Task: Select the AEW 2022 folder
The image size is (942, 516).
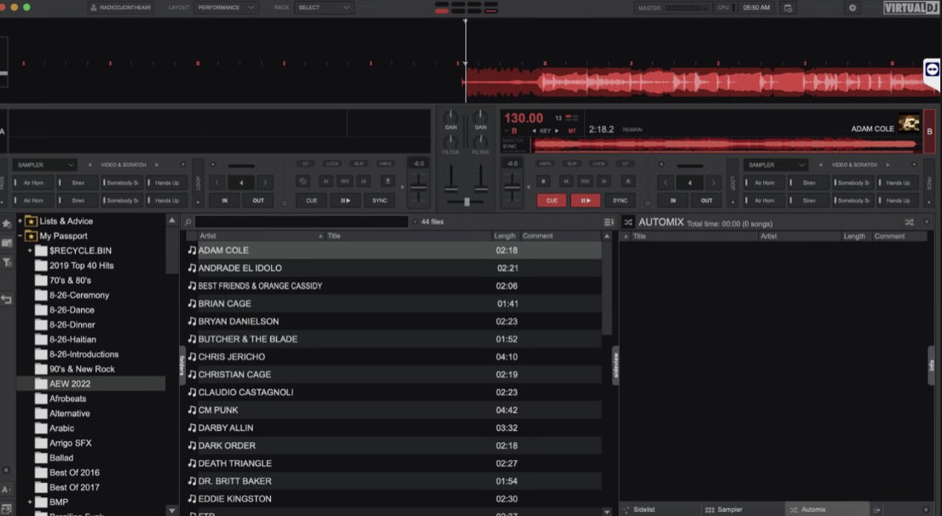Action: [90, 383]
